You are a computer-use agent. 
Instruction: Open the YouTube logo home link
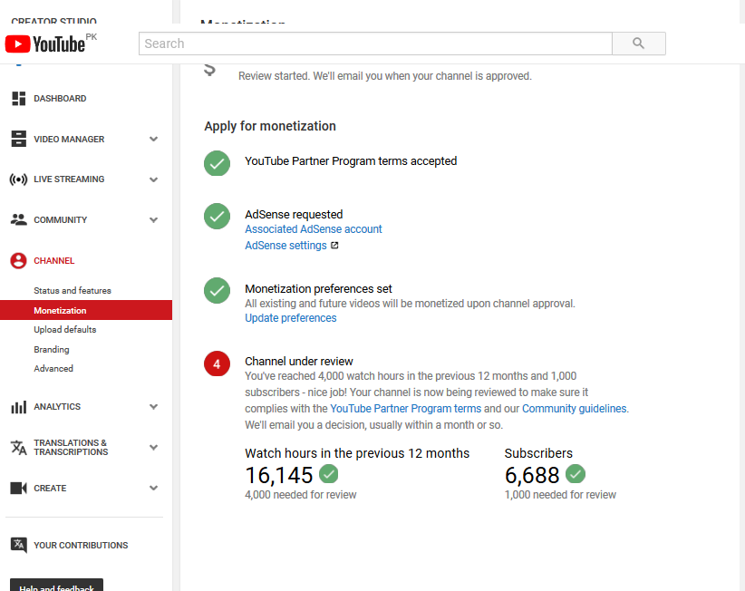coord(45,44)
